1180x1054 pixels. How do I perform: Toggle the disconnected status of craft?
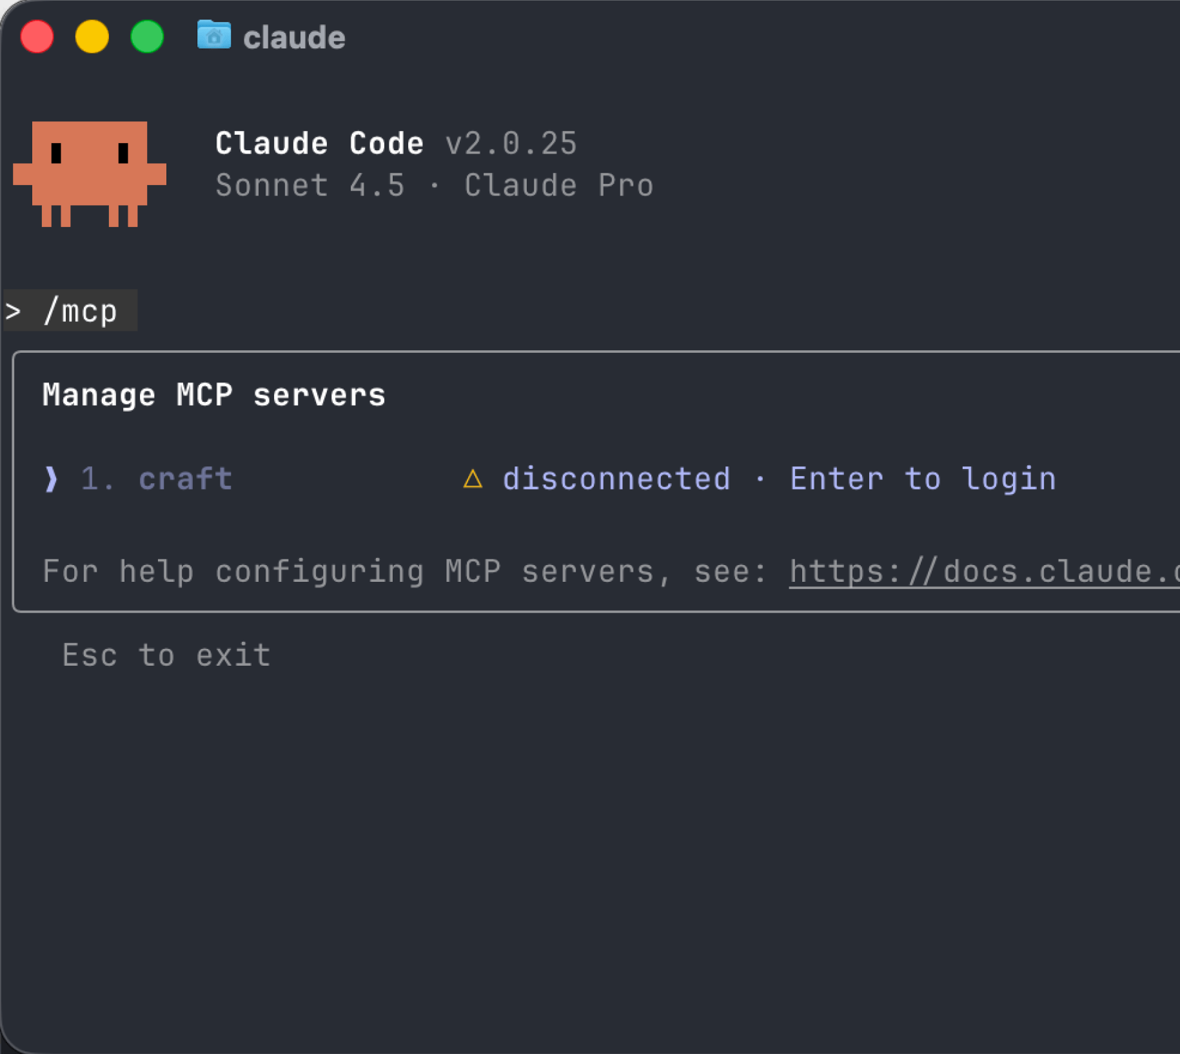[x=616, y=479]
